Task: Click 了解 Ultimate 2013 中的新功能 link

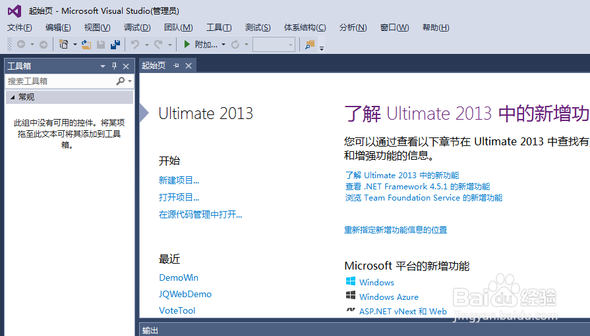Action: point(402,176)
